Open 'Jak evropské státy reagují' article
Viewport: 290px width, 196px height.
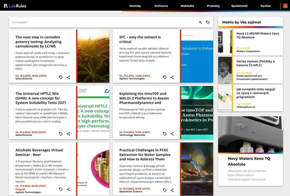(x=256, y=93)
